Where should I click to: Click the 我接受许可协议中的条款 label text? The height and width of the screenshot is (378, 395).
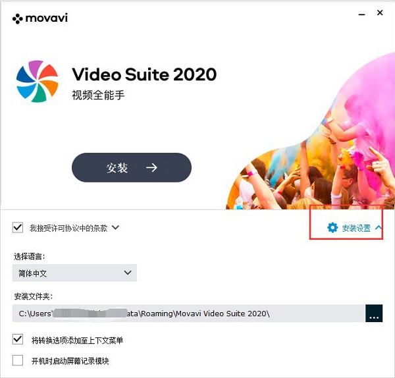pos(68,228)
